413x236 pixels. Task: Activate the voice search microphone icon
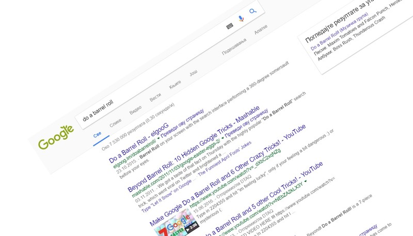click(x=241, y=19)
